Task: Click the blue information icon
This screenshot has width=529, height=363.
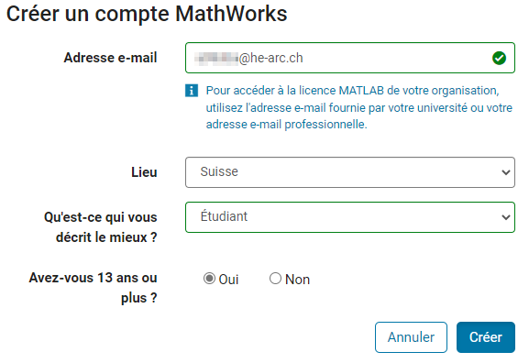Action: coord(192,91)
